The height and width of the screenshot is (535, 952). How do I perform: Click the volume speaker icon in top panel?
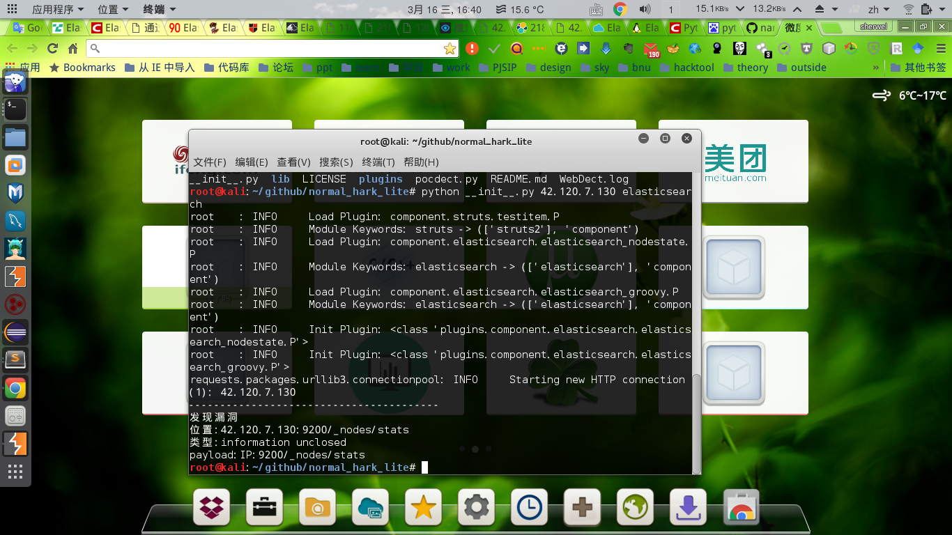coord(645,9)
